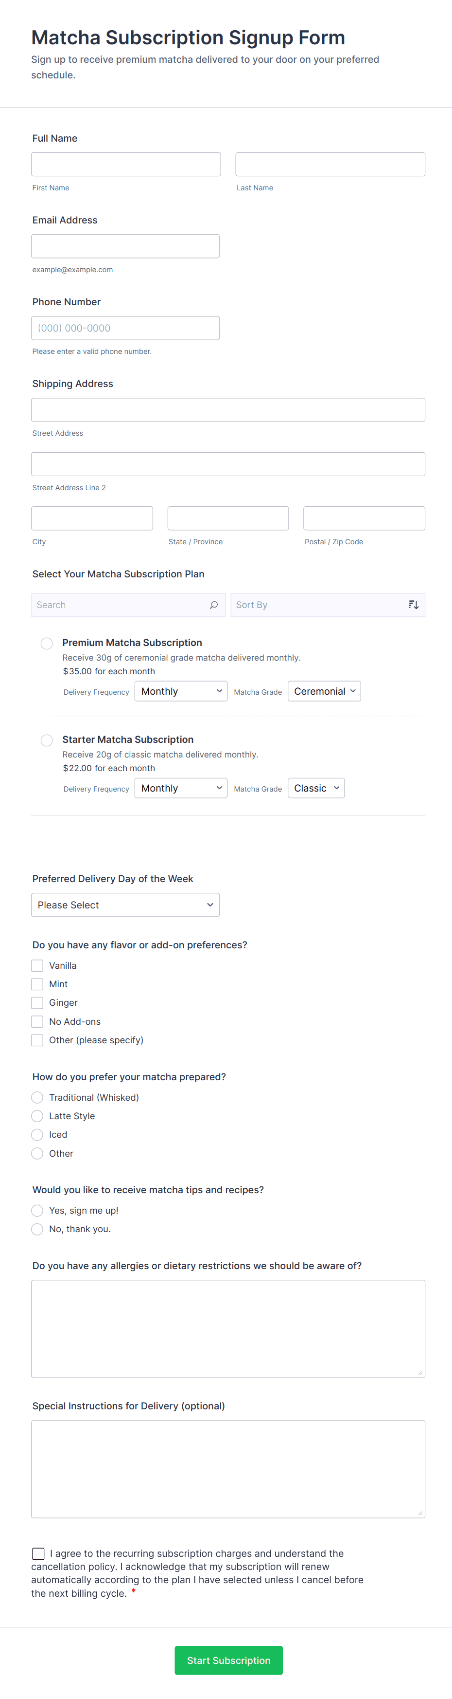Viewport: 452px width, 1699px height.
Task: Agree to recurring subscription charges checkbox
Action: 39,1554
